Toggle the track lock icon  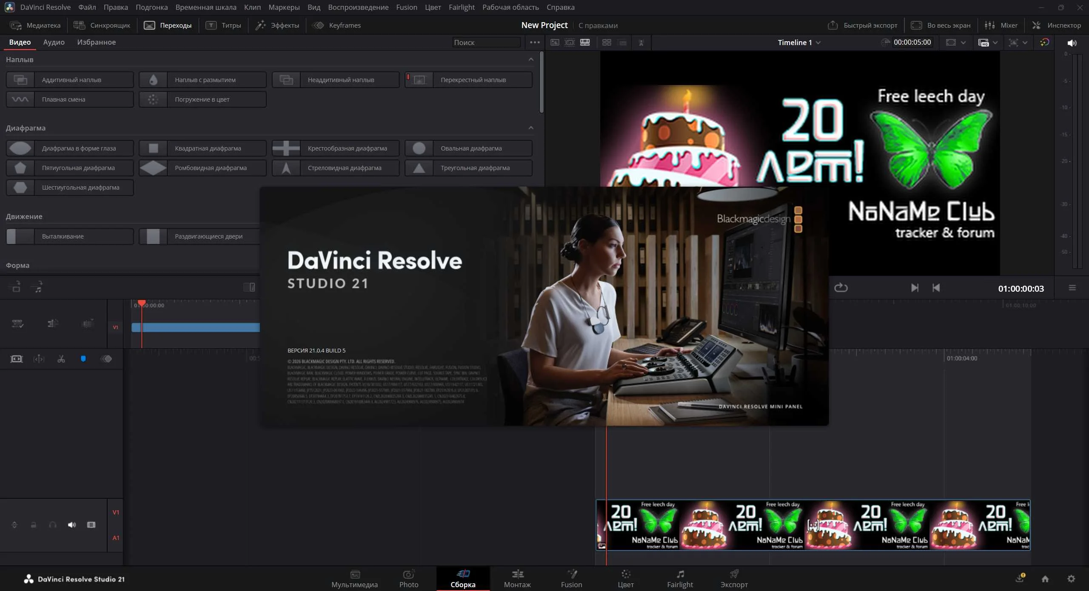click(x=34, y=525)
